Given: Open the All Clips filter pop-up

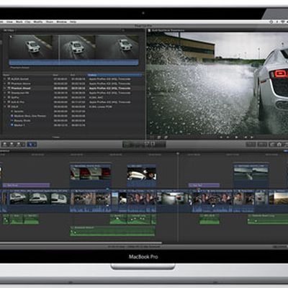Looking at the screenshot, I should point(9,30).
